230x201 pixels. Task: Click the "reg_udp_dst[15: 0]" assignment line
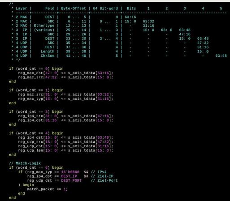(65, 146)
